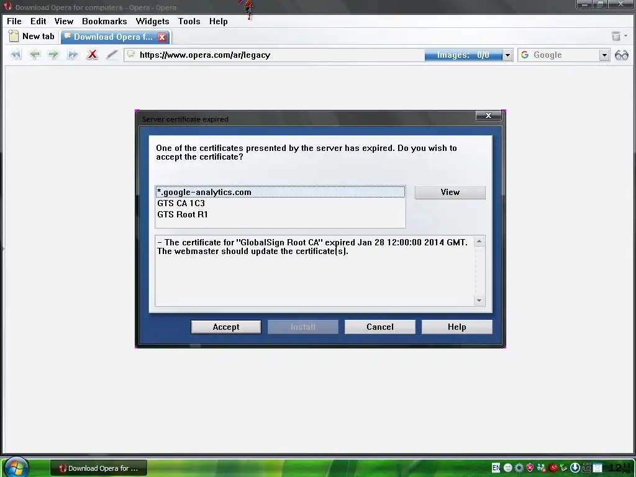Click the Images 0/0 progress indicator
Viewport: 636px width, 477px height.
[x=463, y=55]
